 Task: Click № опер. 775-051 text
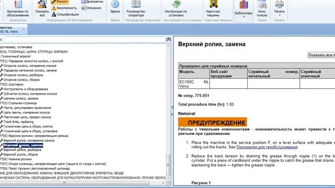[x=194, y=96]
